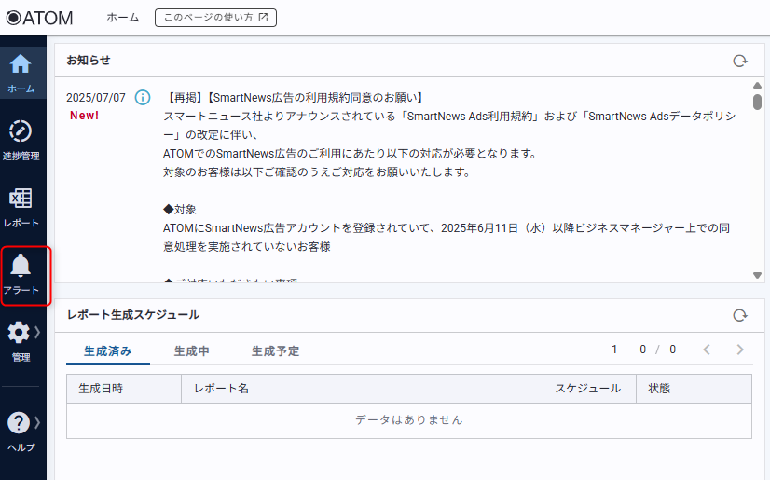Click the info icon beside the 2025/07/07 notice
The width and height of the screenshot is (770, 480).
tap(143, 97)
